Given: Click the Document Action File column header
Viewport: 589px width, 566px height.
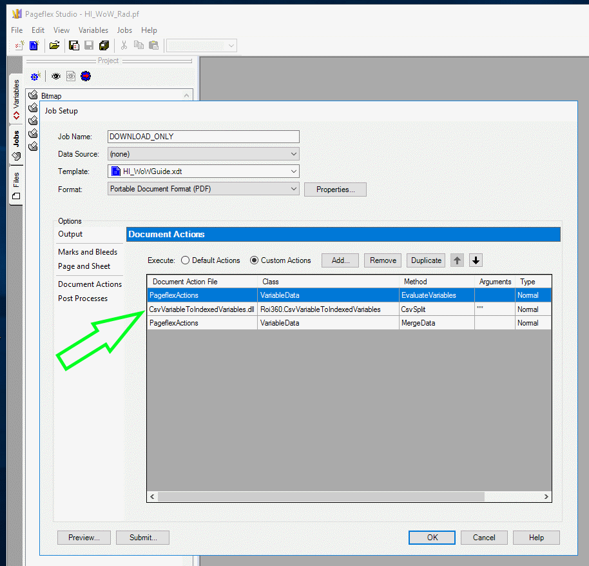Looking at the screenshot, I should [202, 282].
